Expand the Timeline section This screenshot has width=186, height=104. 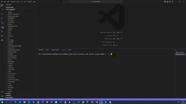pyautogui.click(x=8, y=96)
